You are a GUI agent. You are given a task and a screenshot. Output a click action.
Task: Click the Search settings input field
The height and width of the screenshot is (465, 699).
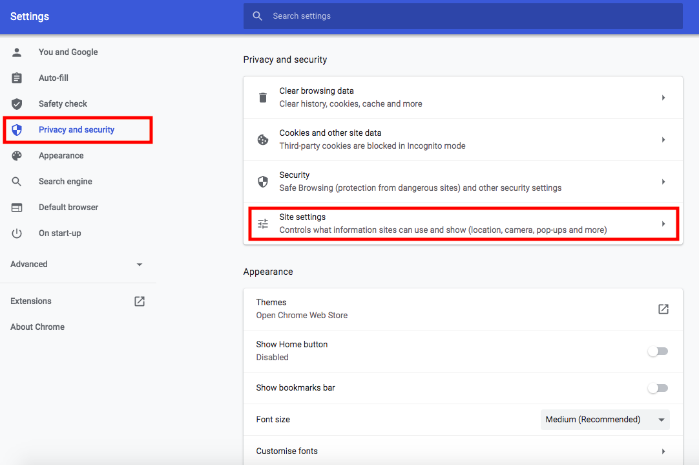pos(463,16)
